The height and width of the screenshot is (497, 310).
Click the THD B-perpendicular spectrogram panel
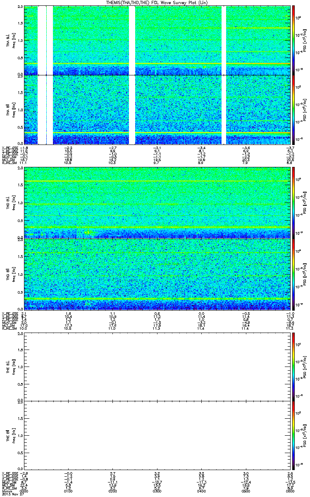[x=157, y=202]
